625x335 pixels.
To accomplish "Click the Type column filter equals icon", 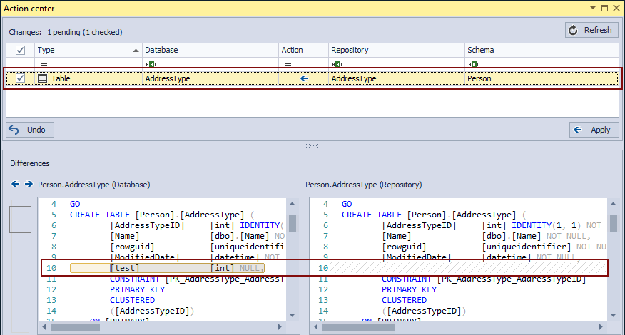I will [43, 63].
